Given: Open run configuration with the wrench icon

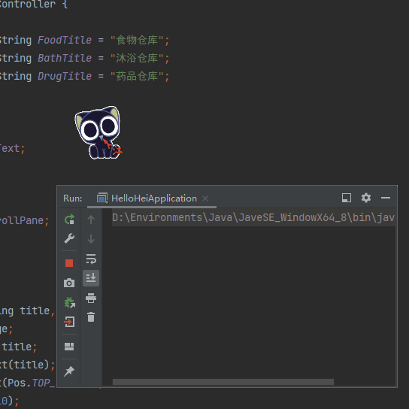Looking at the screenshot, I should tap(69, 238).
